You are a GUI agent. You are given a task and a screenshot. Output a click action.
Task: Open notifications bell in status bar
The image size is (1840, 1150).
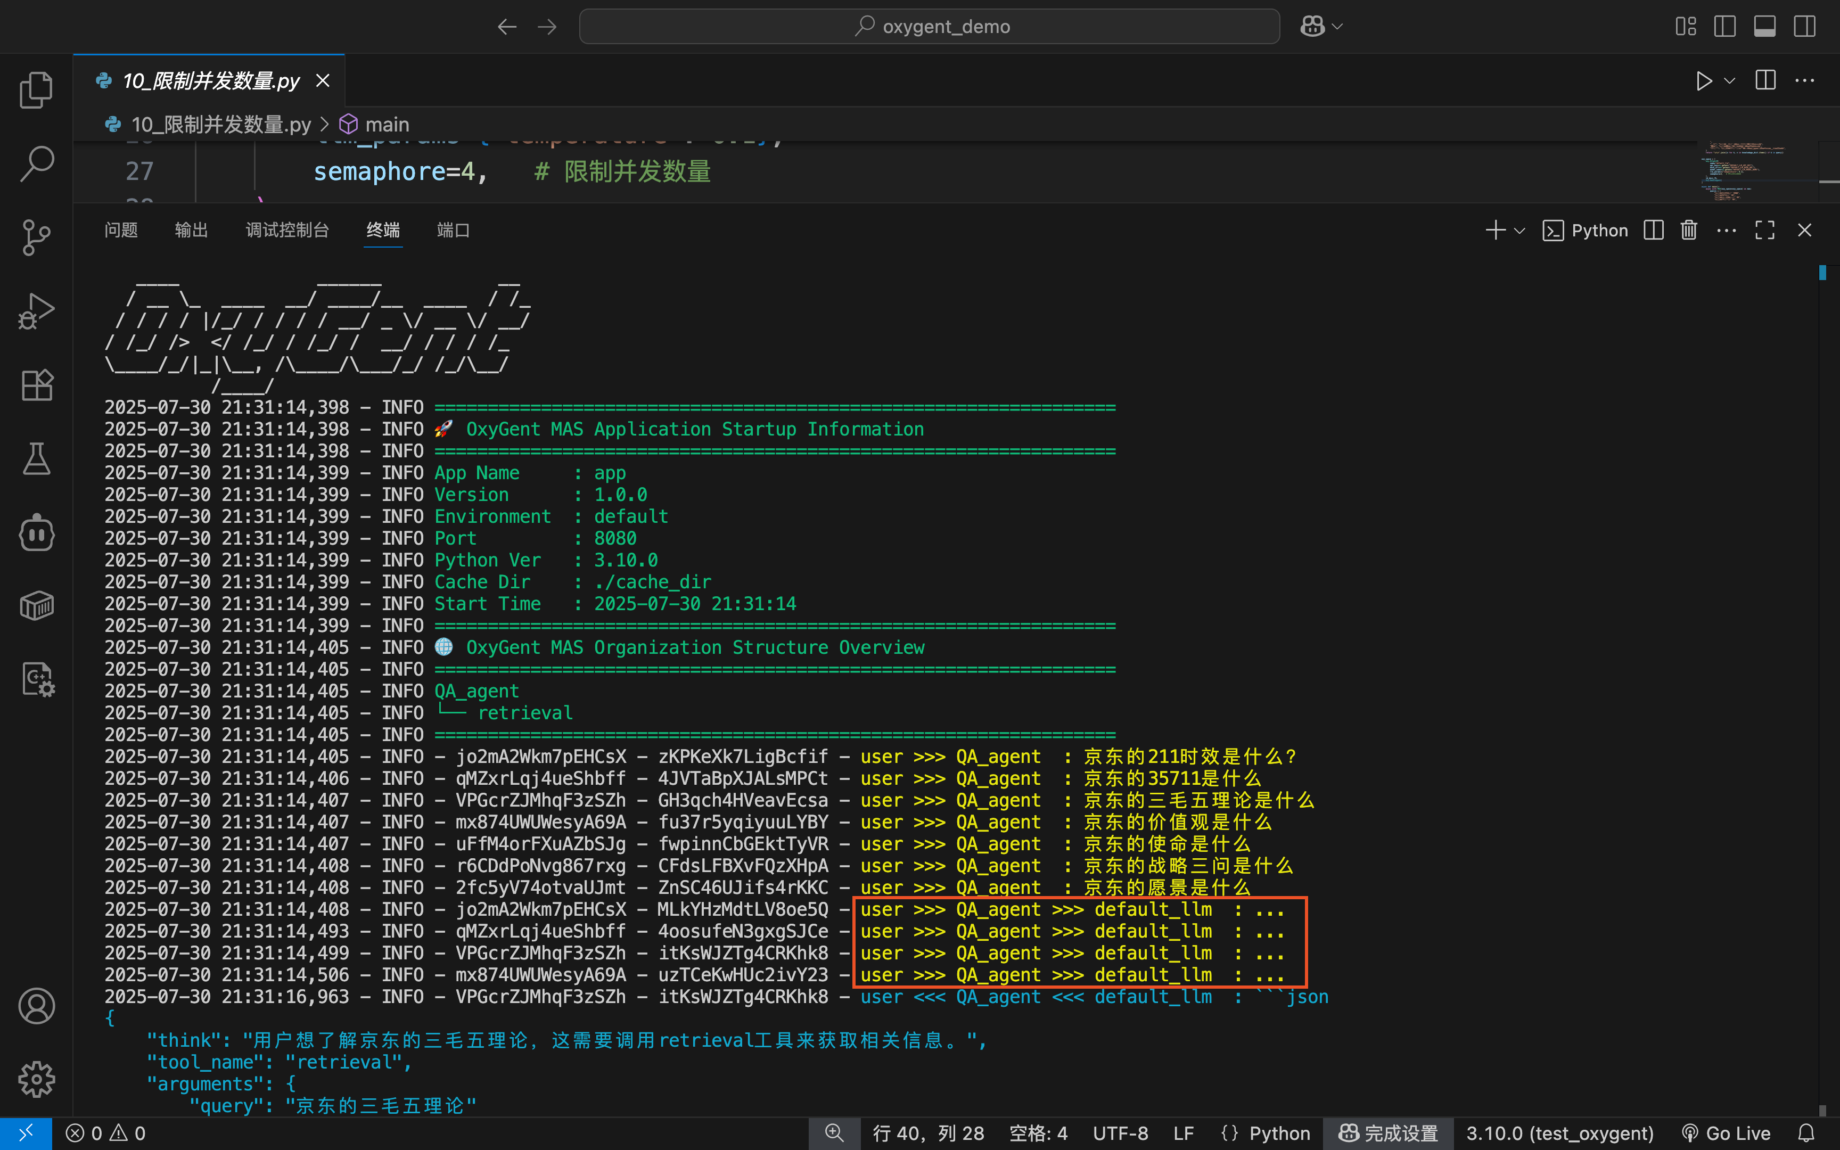[x=1806, y=1133]
